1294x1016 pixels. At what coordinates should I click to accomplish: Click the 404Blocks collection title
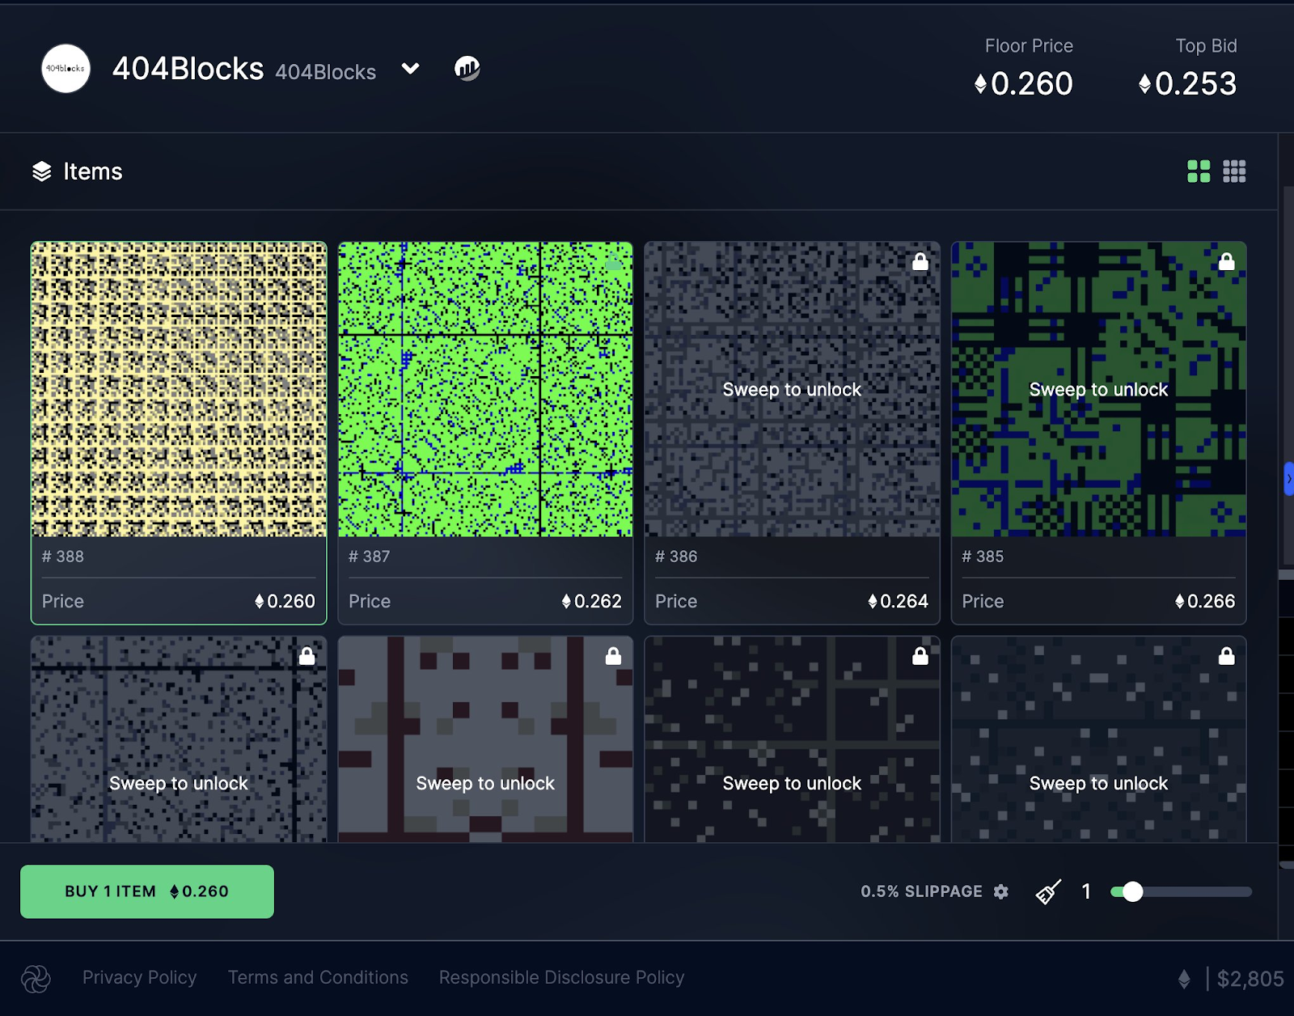(188, 69)
